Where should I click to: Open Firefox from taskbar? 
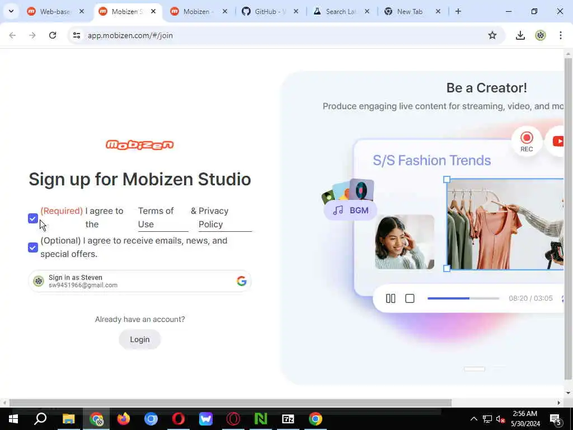(x=124, y=419)
